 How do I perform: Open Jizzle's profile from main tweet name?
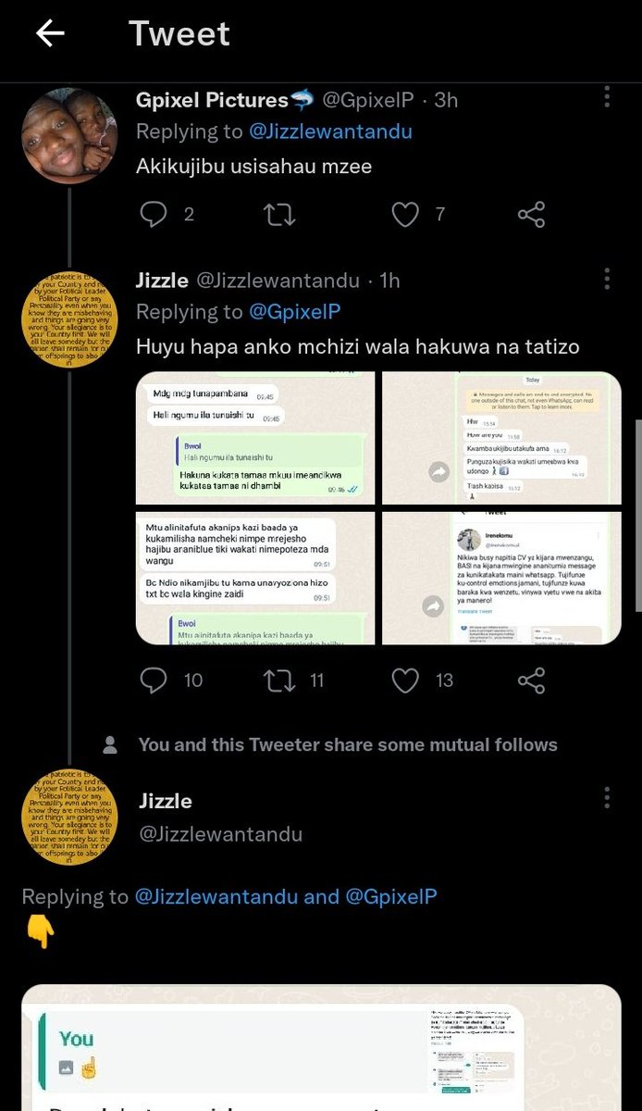pos(165,801)
